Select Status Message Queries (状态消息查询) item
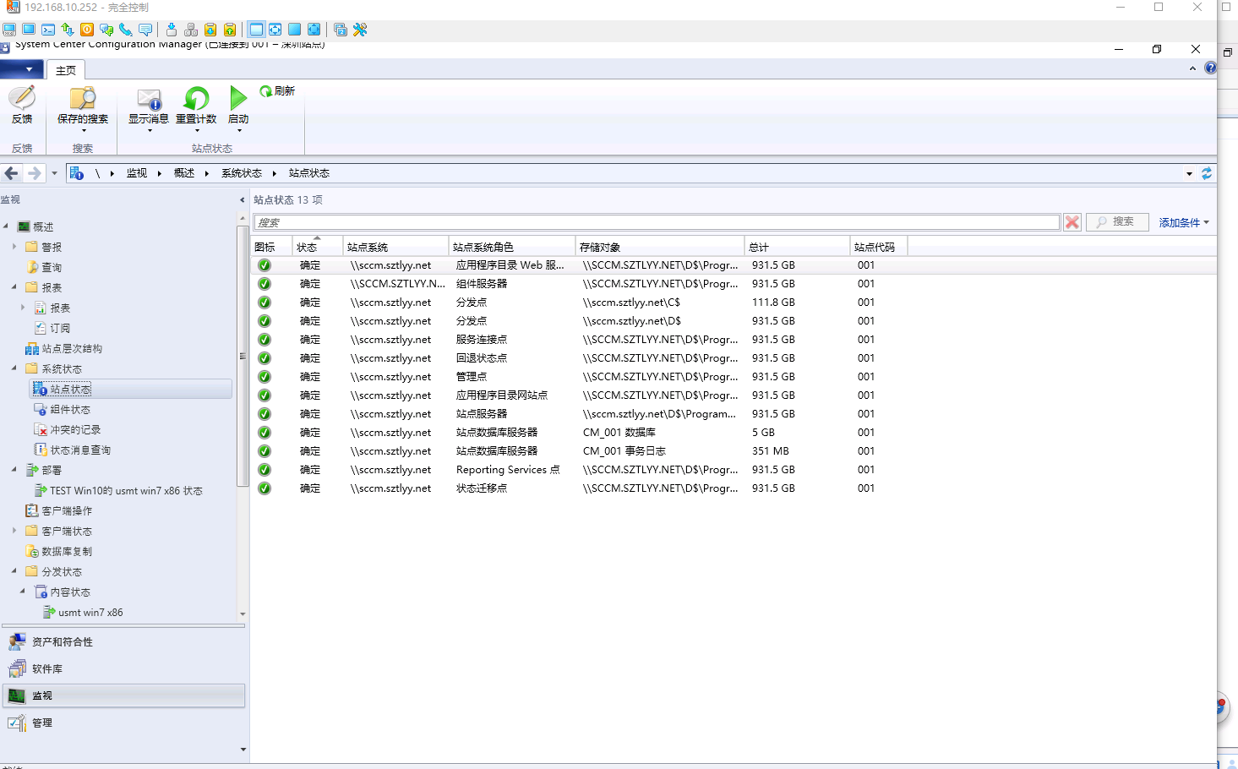 click(73, 450)
